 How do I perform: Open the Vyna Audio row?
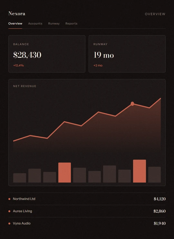click(87, 223)
